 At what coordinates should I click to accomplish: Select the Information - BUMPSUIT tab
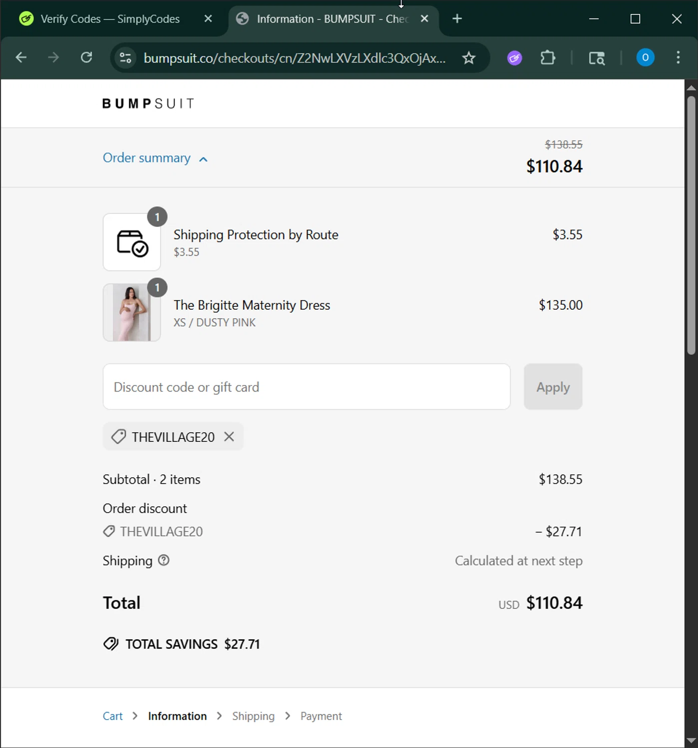pyautogui.click(x=333, y=19)
